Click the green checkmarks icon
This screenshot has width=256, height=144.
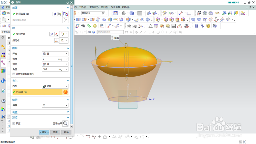[x=89, y=26]
